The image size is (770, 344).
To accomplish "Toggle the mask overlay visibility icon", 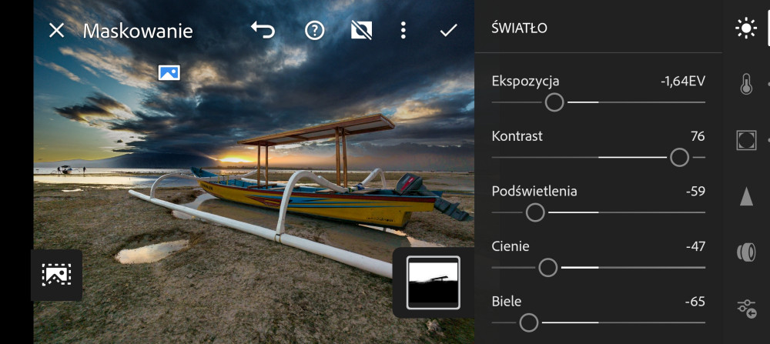I will [x=361, y=31].
